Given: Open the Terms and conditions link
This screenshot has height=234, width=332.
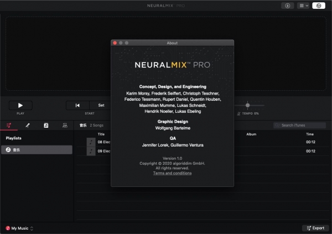Looking at the screenshot, I should [x=172, y=173].
